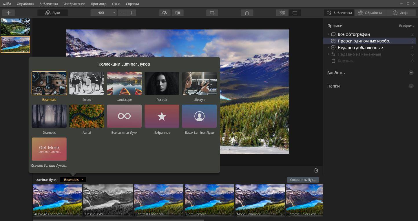Click the looks strip horizontal scrollbar

click(118, 220)
